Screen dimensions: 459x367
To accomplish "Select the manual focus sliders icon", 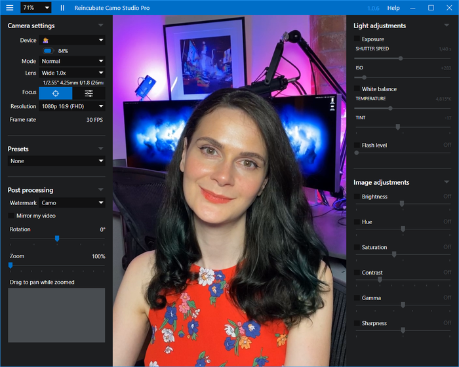I will tap(89, 93).
